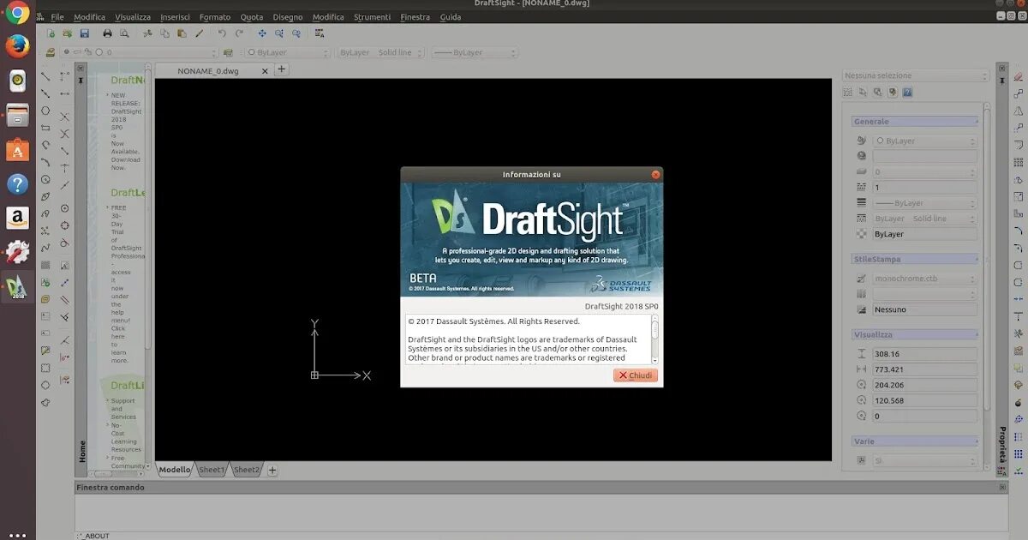This screenshot has width=1028, height=540.
Task: Collapse the Generale section
Action: [x=915, y=122]
